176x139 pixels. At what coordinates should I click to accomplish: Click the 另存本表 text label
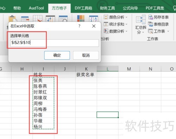click(161, 17)
